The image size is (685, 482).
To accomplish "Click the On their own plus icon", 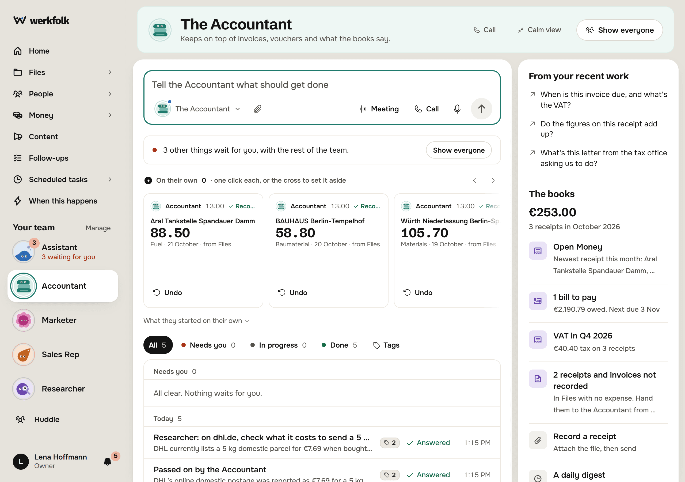I will (148, 180).
